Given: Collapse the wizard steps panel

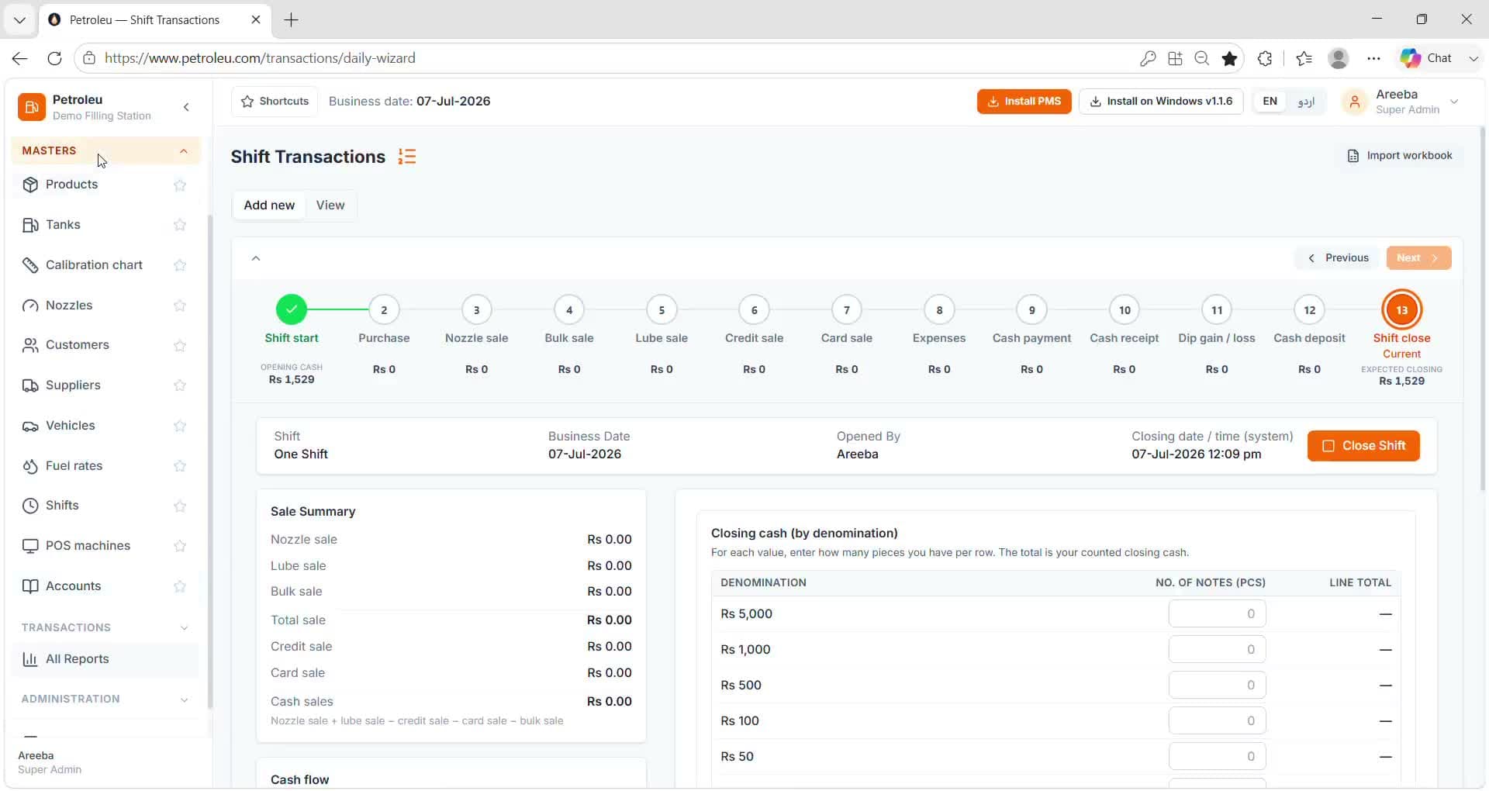Looking at the screenshot, I should pos(256,258).
